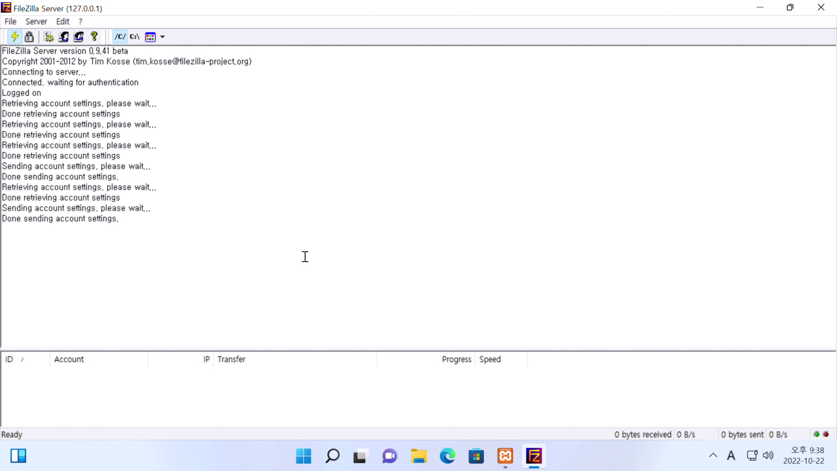Click the yellow question mark help icon
This screenshot has height=471, width=837.
point(94,36)
